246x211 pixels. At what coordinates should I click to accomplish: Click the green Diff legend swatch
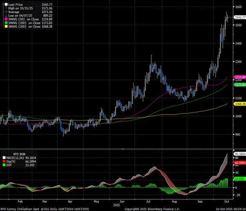(4, 165)
